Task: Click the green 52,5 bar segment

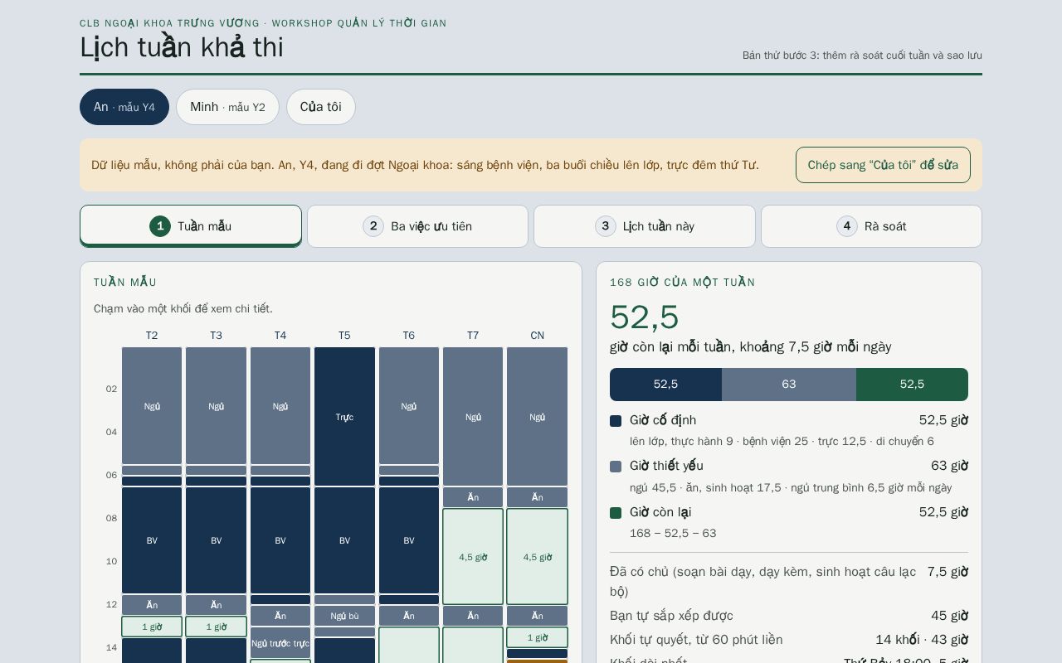Action: (x=912, y=385)
